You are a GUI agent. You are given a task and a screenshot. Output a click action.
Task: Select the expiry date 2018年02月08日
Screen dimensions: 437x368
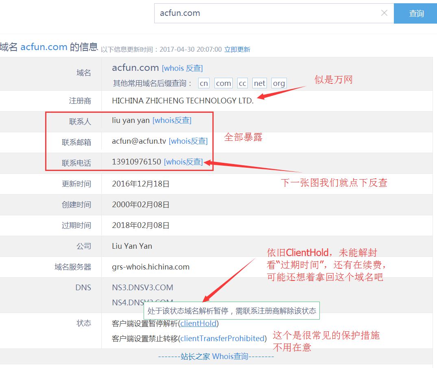point(141,225)
